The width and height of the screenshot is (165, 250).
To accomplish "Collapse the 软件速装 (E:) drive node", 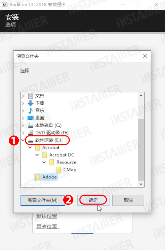I will tap(23, 140).
